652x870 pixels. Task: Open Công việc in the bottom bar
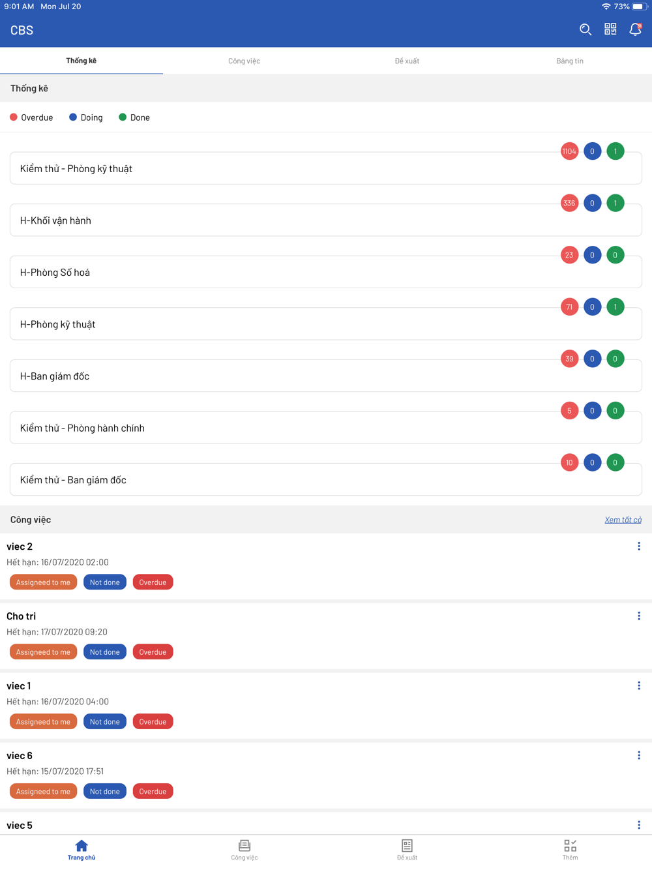pos(244,849)
